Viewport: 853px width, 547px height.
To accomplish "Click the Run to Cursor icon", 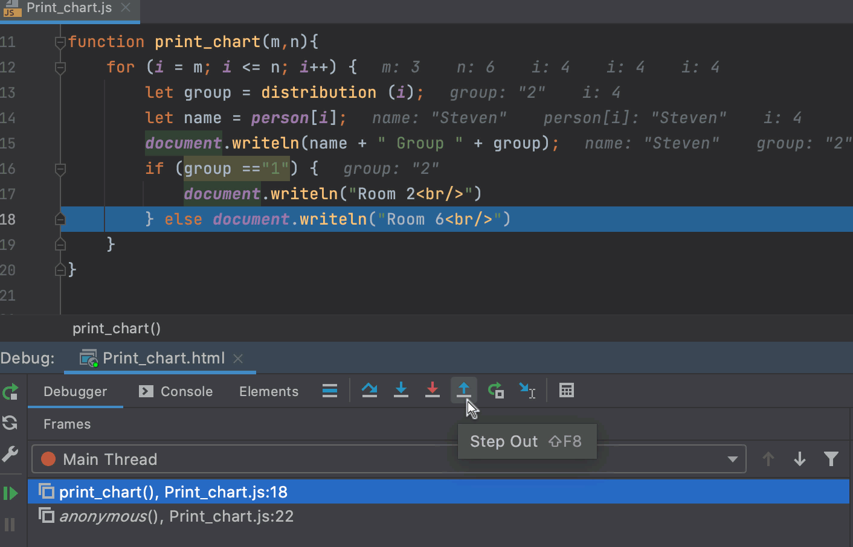I will (527, 391).
